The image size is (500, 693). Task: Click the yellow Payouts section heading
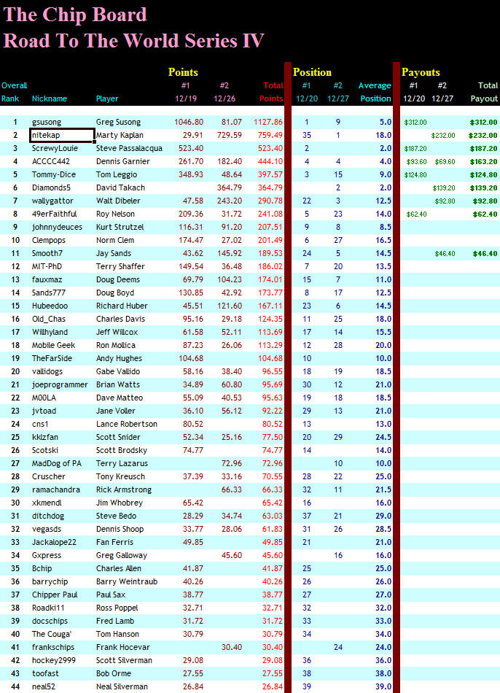(x=421, y=72)
